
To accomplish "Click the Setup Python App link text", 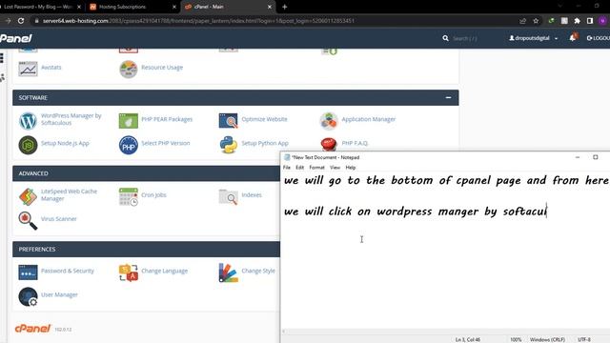I will coord(265,143).
